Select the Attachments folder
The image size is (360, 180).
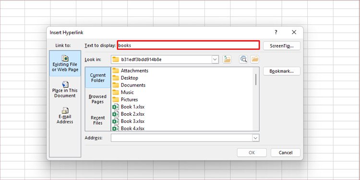coord(131,71)
